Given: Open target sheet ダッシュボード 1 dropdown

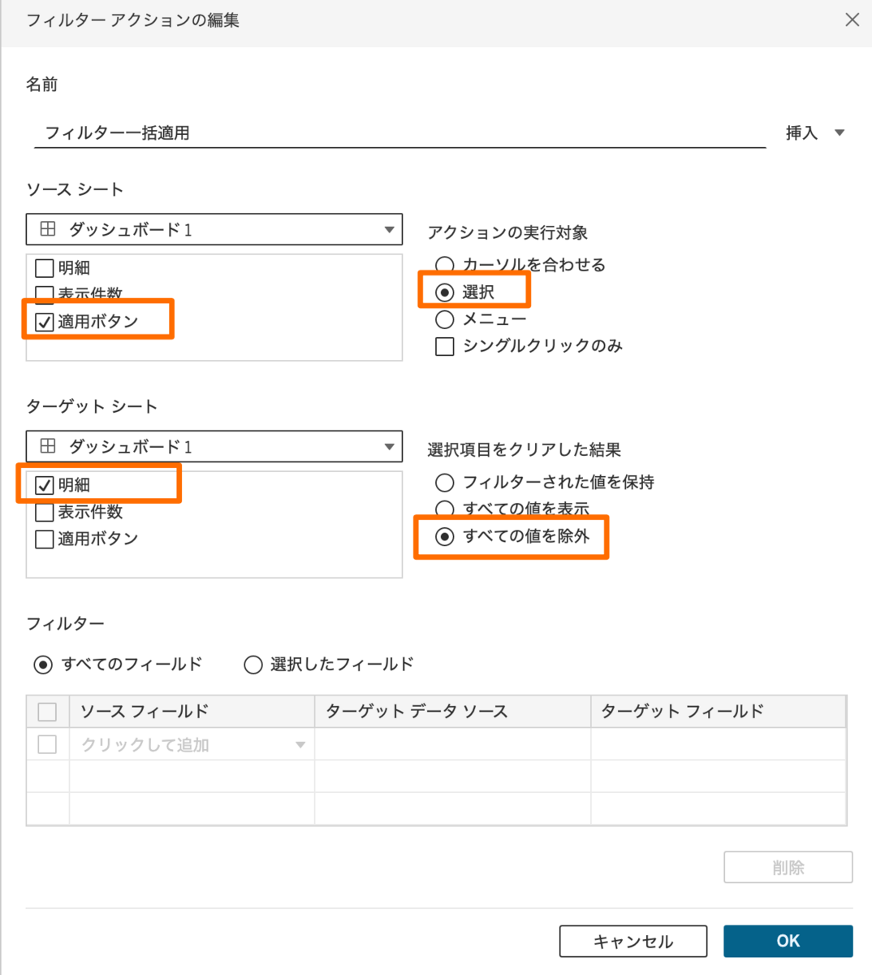Looking at the screenshot, I should (x=214, y=446).
